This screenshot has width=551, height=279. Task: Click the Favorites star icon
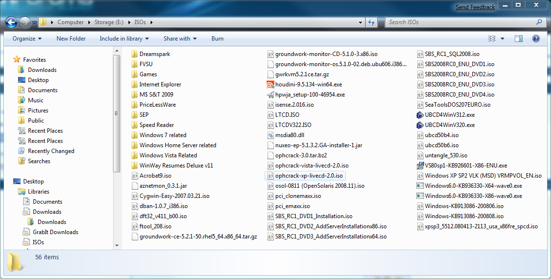[16, 60]
